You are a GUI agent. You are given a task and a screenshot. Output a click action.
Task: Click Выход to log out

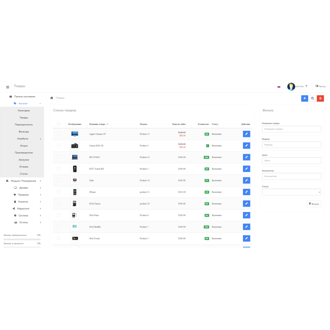coord(321,86)
